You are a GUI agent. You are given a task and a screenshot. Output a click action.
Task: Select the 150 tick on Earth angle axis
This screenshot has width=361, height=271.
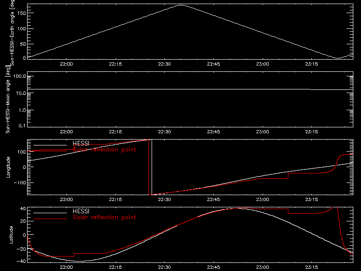click(x=22, y=13)
